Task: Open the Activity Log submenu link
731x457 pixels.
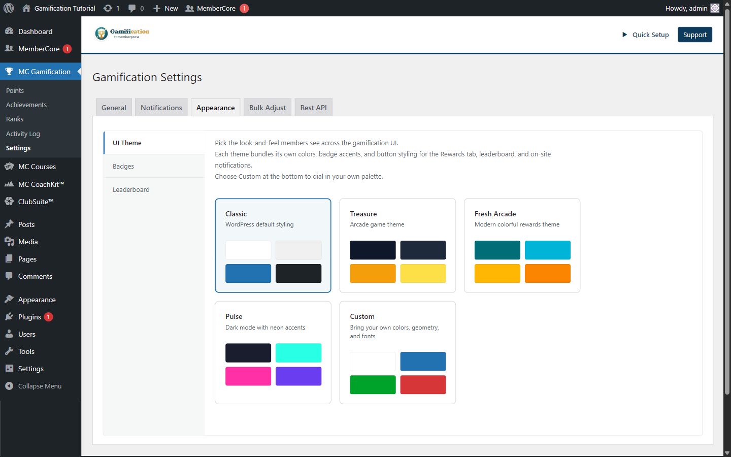Action: click(x=23, y=134)
